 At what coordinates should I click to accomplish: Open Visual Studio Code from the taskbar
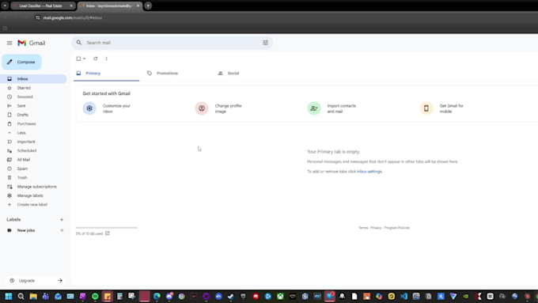[x=403, y=297]
